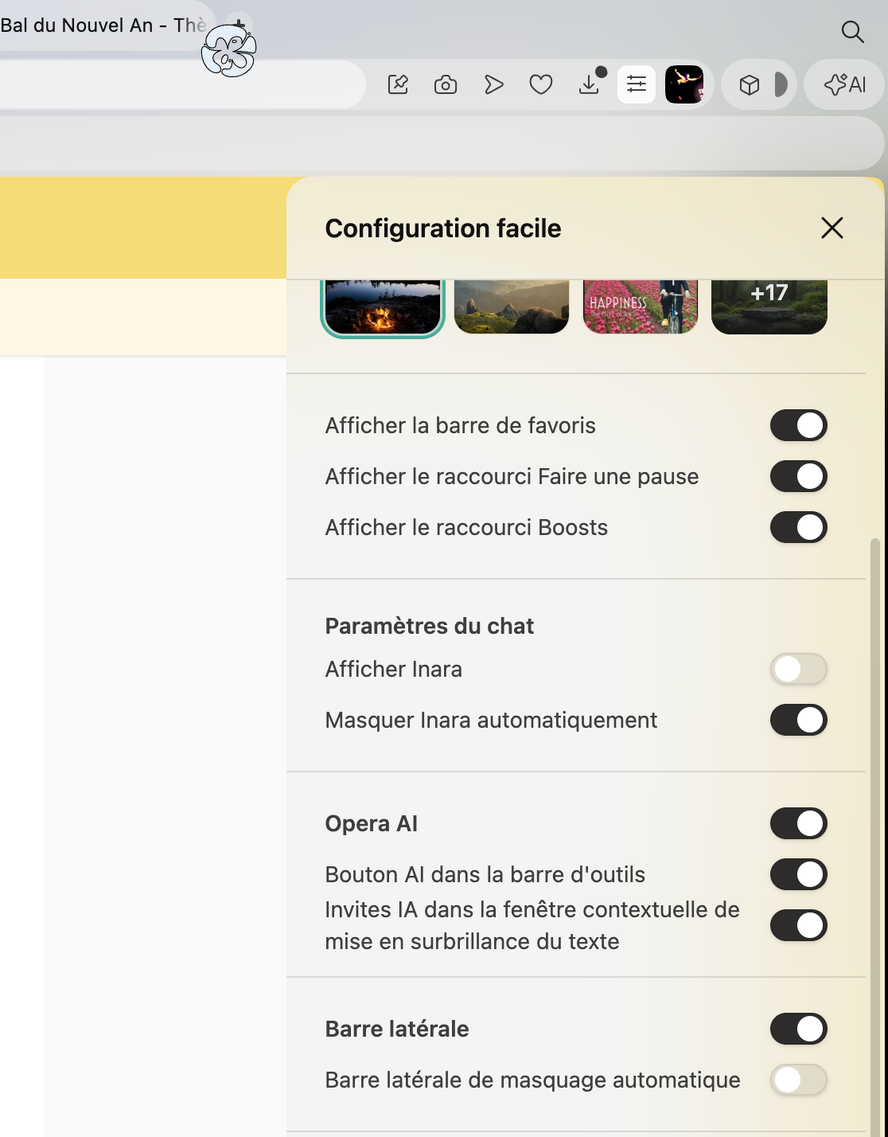Toggle off Opera AI
This screenshot has width=888, height=1137.
(798, 823)
